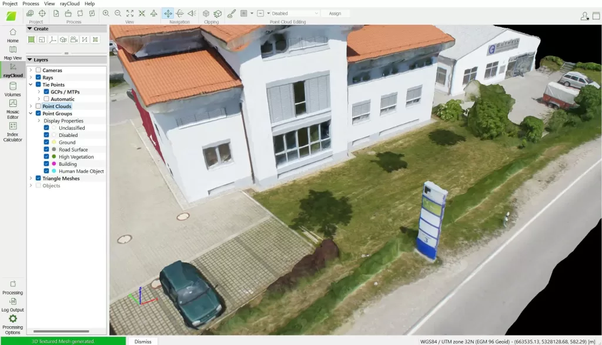Open the Project menu
The image size is (602, 345).
(10, 4)
